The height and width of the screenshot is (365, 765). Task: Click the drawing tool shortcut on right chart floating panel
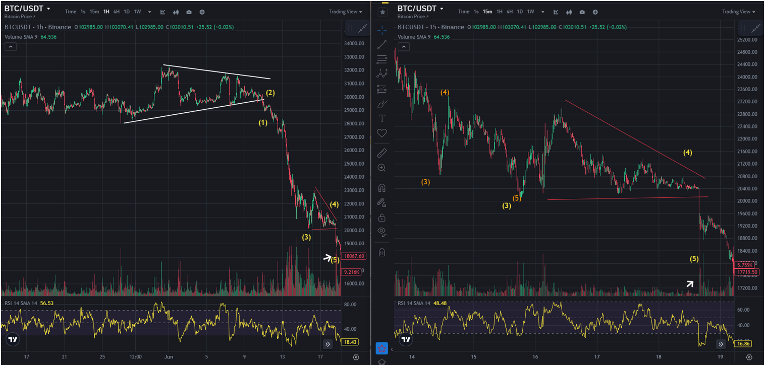(755, 29)
